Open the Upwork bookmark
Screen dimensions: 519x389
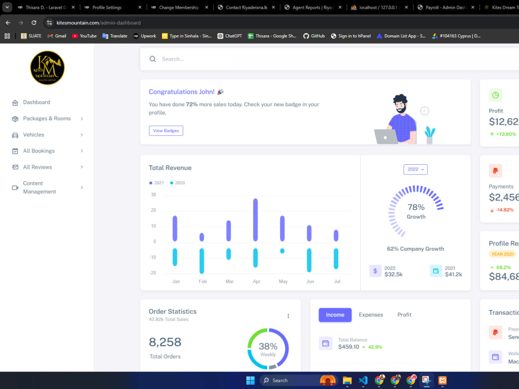[x=144, y=36]
